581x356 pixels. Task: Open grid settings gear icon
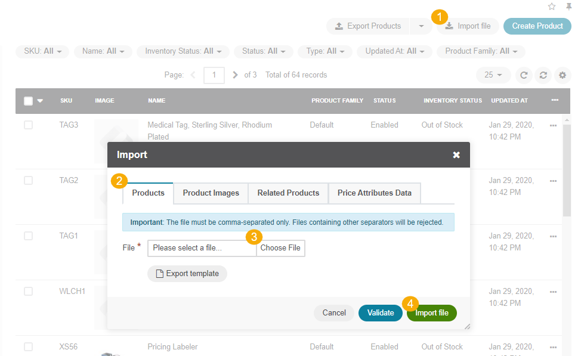click(562, 75)
